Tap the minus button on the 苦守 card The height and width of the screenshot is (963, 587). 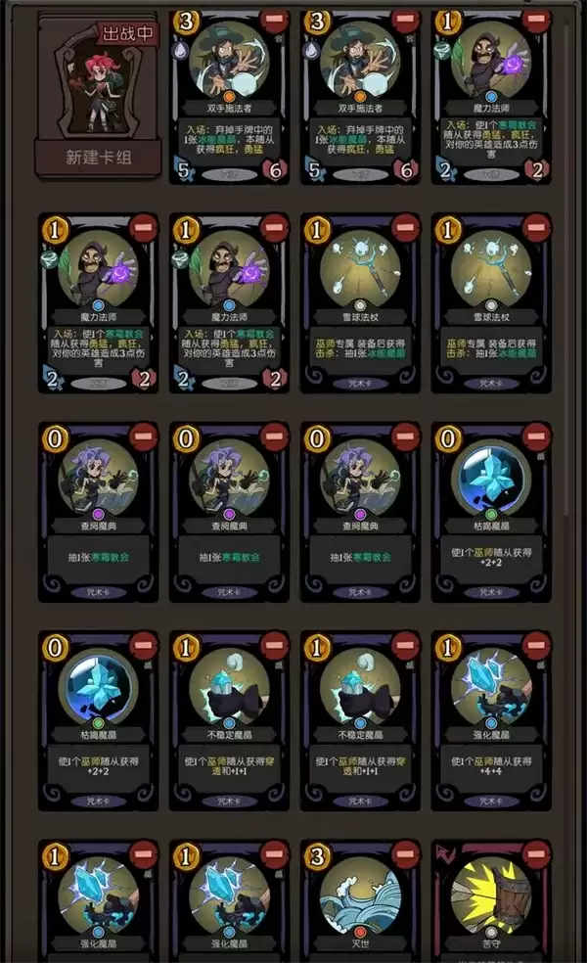(x=535, y=853)
